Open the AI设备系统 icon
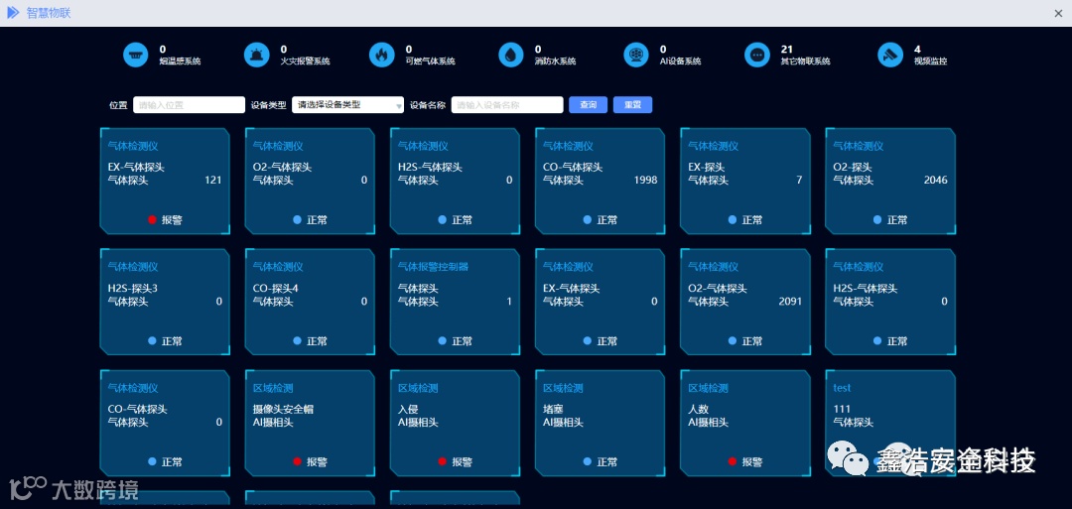The image size is (1072, 509). click(636, 55)
